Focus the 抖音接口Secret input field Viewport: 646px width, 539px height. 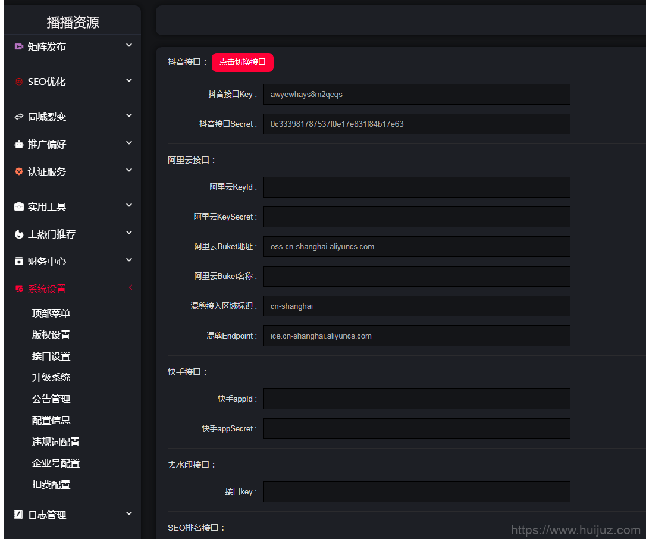click(416, 124)
